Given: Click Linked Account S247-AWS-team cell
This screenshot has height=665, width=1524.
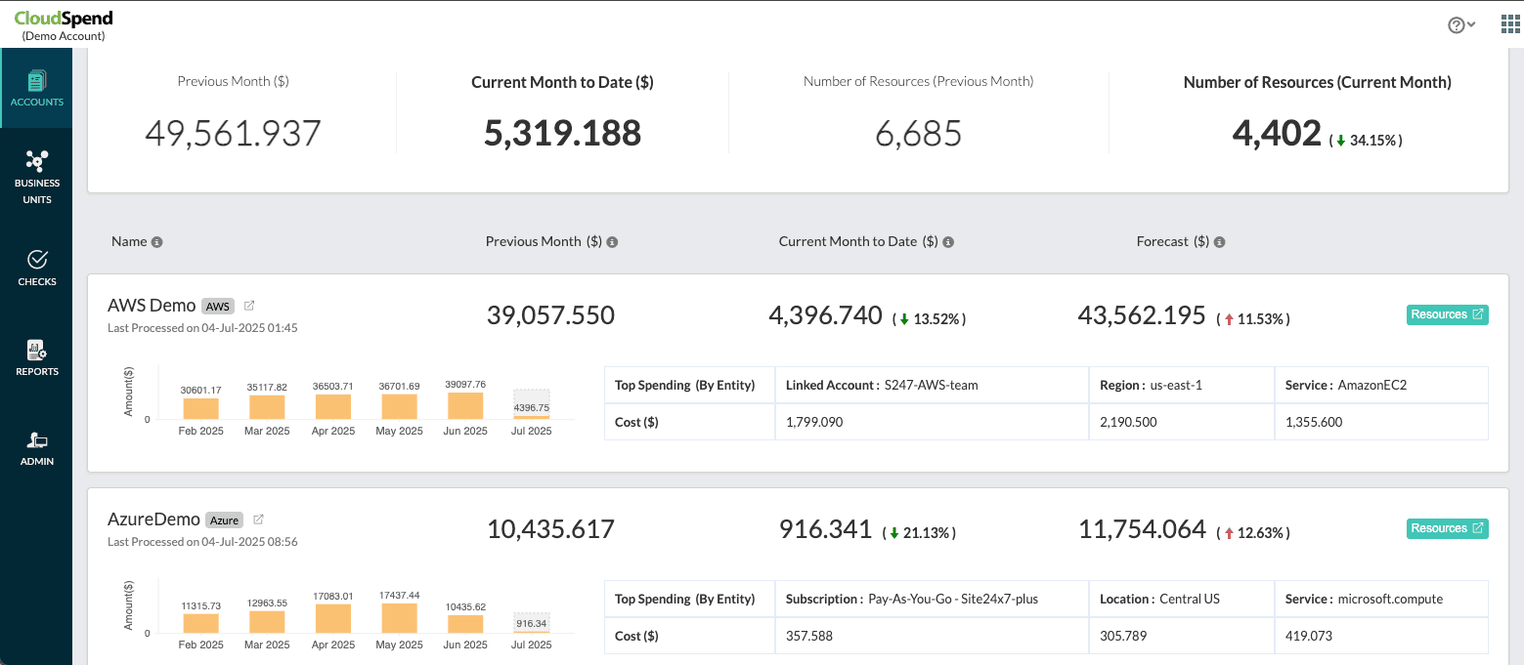Looking at the screenshot, I should point(932,385).
